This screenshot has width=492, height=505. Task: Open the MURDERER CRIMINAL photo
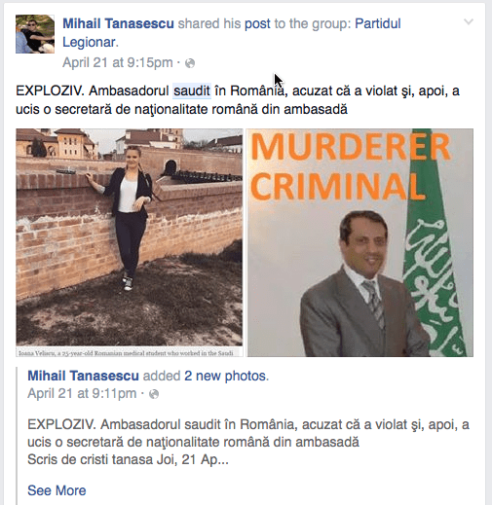[360, 242]
